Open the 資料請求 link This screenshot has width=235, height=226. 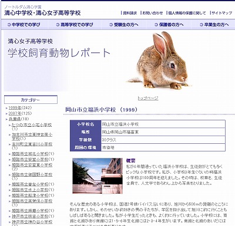click(x=130, y=13)
